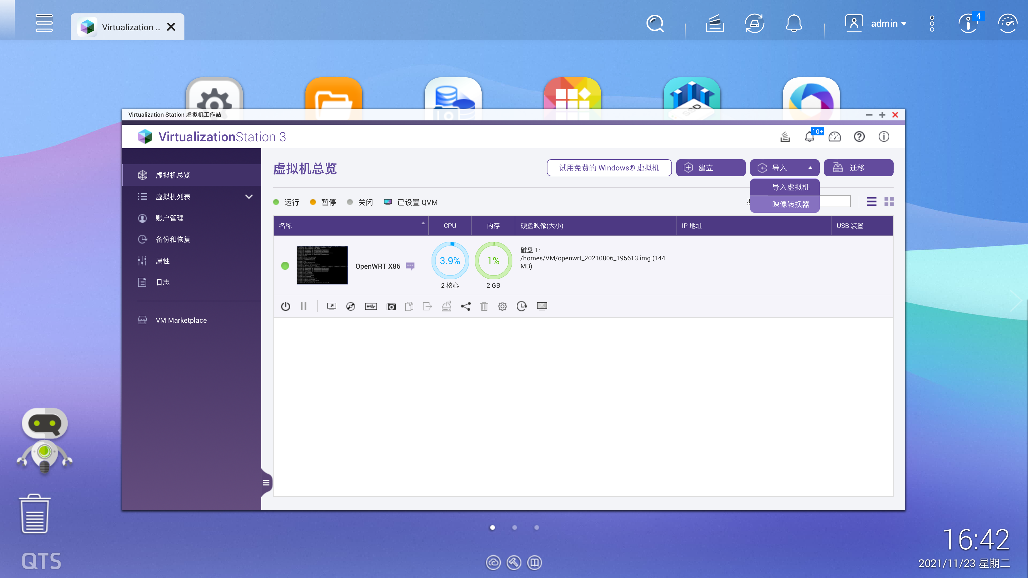
Task: Switch to list view mode
Action: tap(872, 202)
